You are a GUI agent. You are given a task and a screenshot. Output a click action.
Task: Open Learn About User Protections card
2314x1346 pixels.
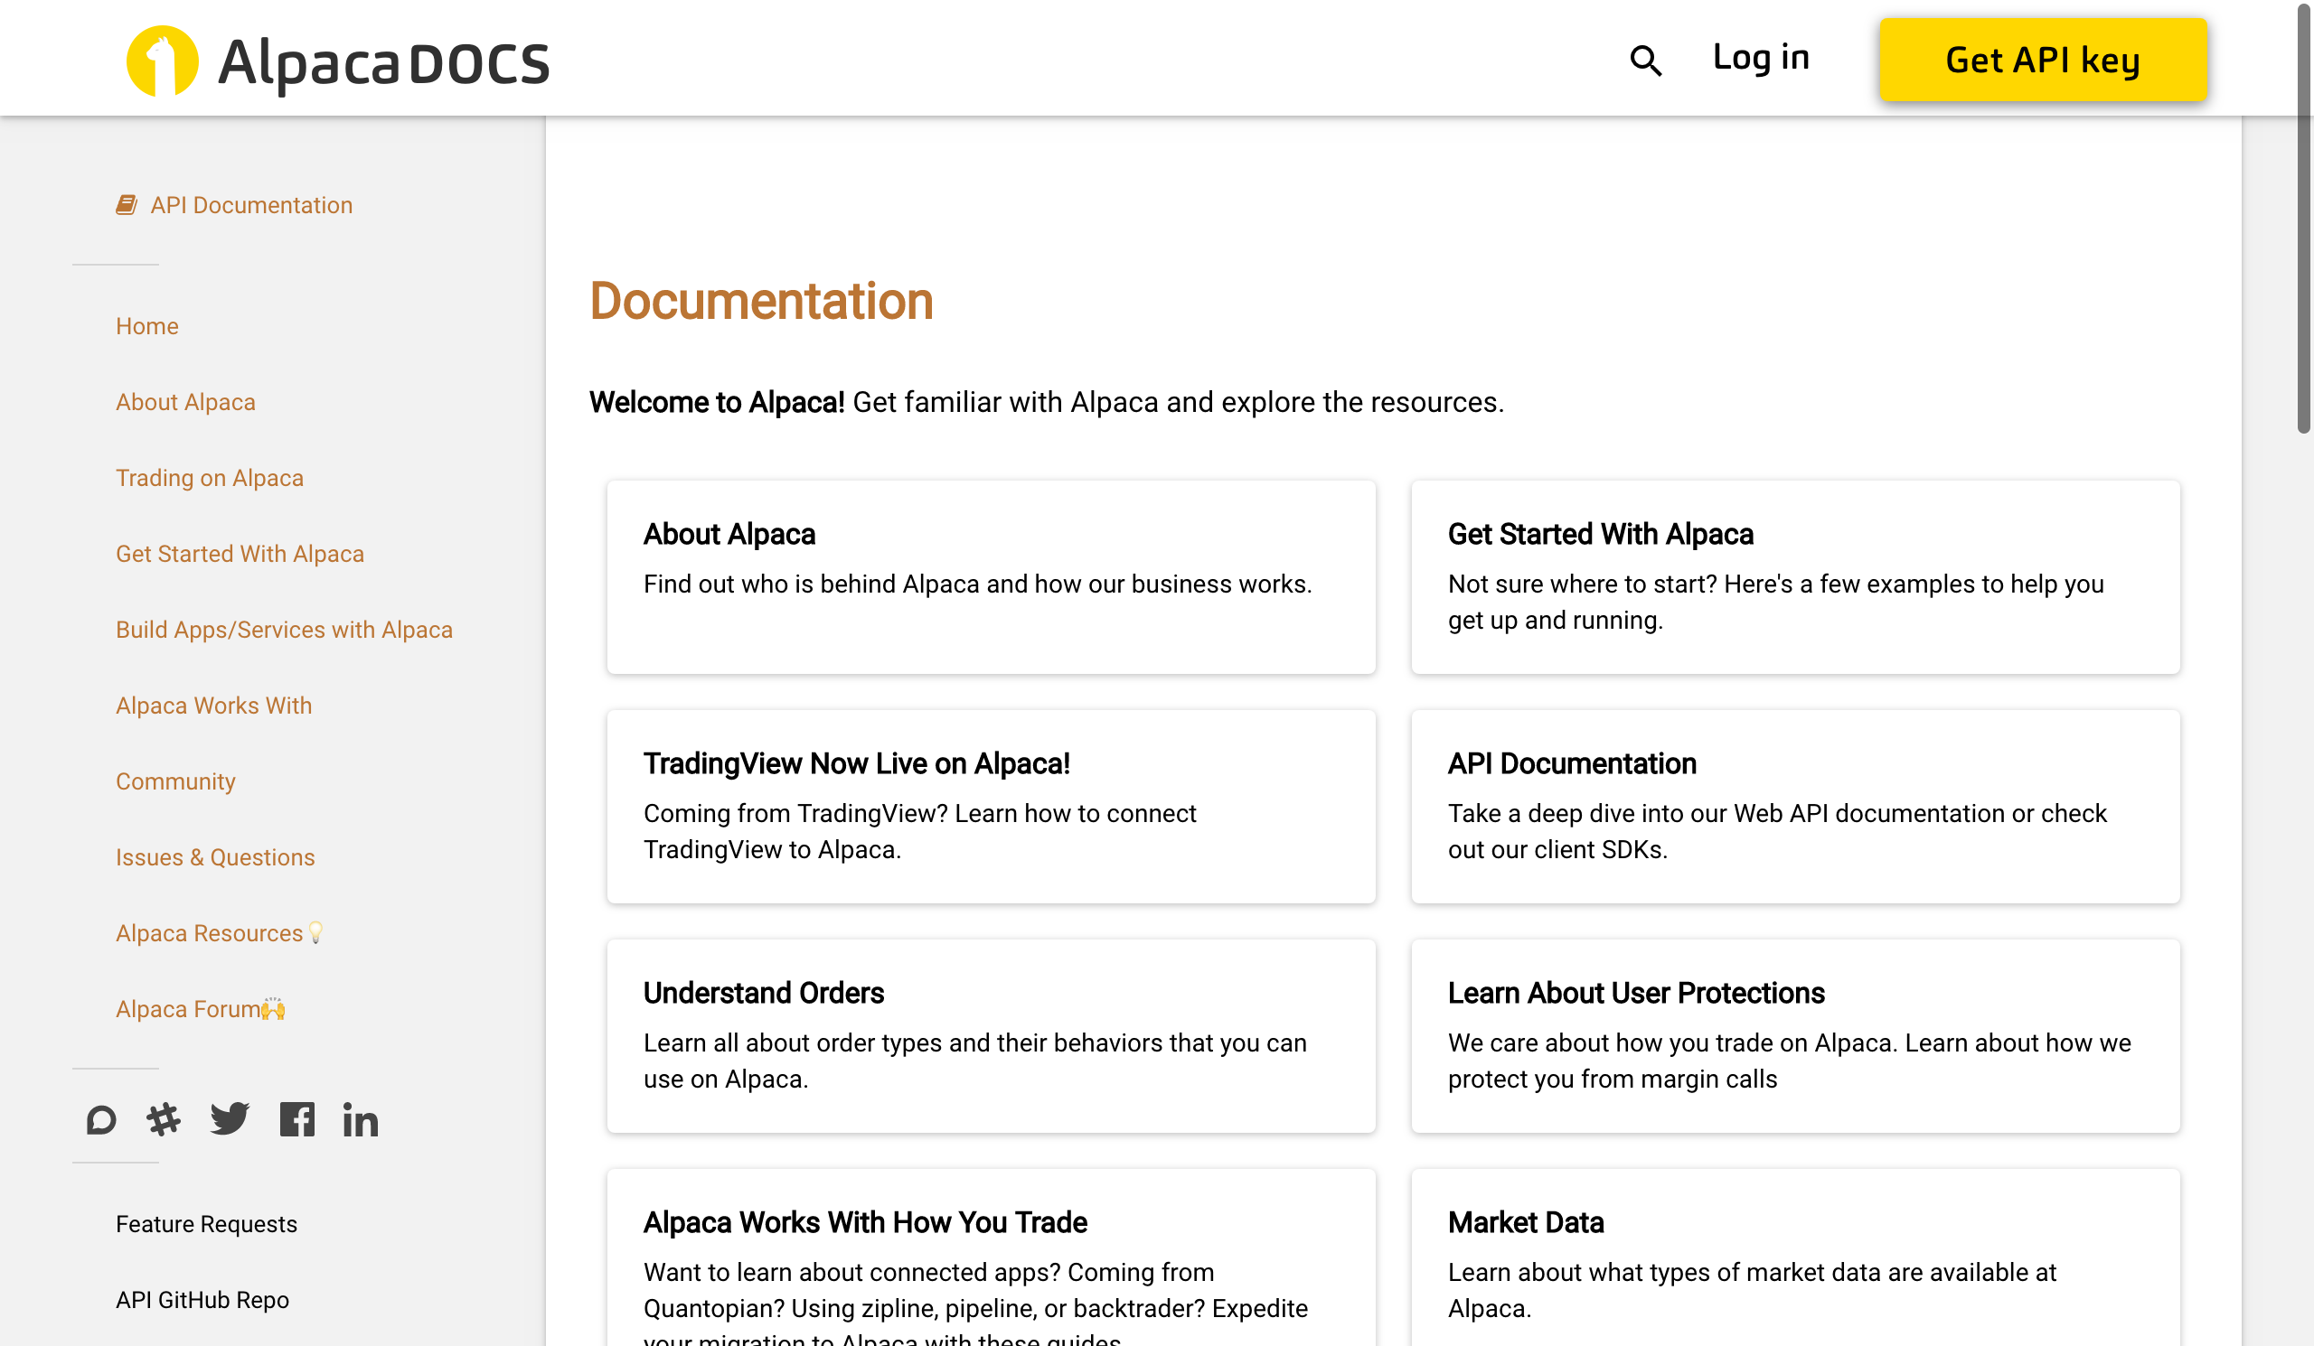(1795, 1036)
